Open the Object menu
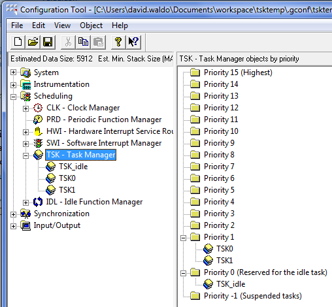 point(91,25)
